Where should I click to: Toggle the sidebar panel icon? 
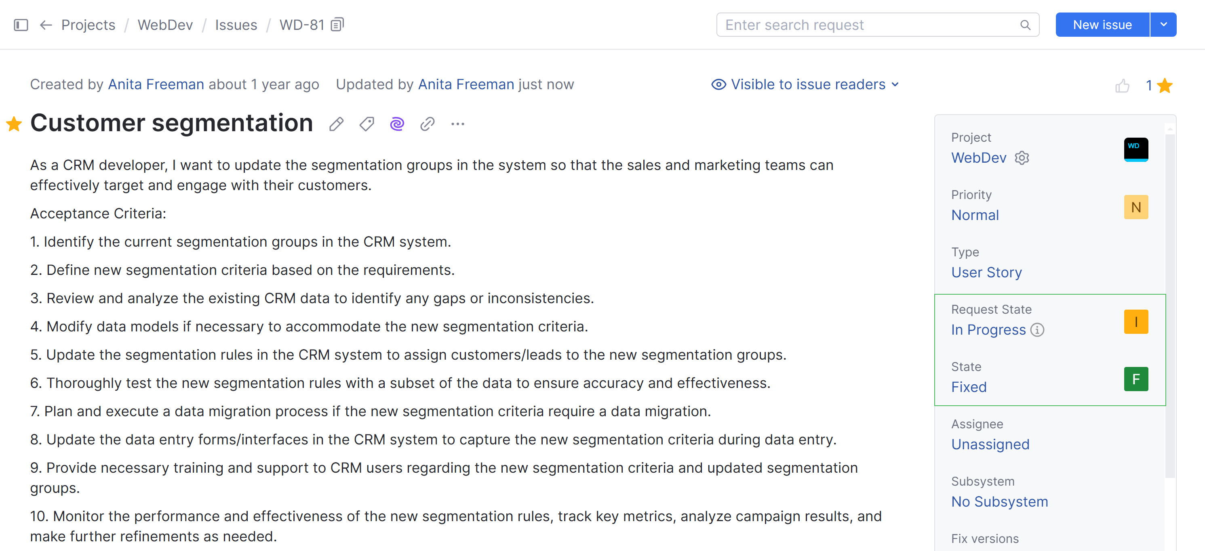click(21, 25)
